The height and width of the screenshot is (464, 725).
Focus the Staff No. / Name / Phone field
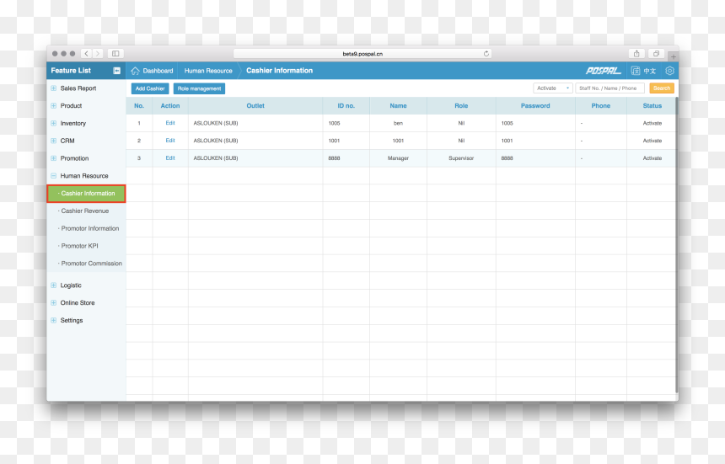click(x=610, y=88)
